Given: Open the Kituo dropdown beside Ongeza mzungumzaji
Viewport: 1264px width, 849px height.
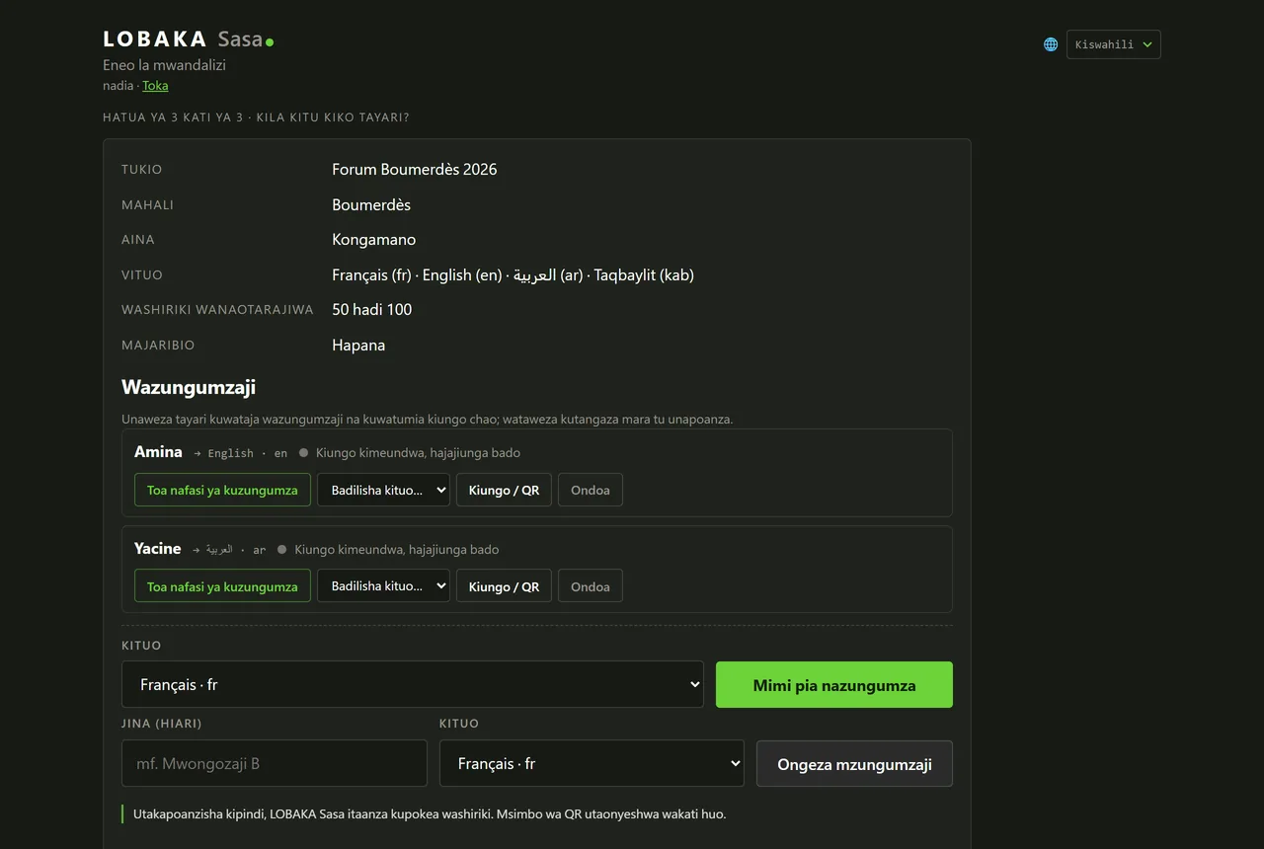Looking at the screenshot, I should [592, 763].
